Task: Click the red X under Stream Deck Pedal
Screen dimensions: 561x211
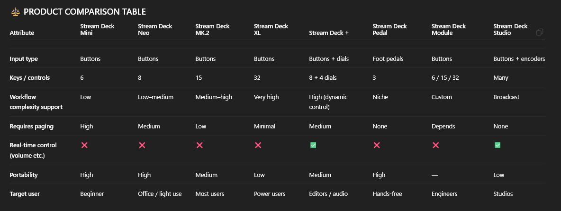Action: (377, 145)
